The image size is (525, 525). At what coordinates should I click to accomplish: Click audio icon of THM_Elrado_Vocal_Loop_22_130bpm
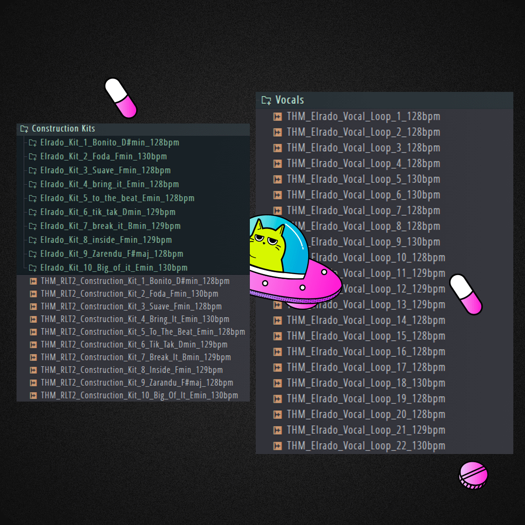tap(278, 446)
